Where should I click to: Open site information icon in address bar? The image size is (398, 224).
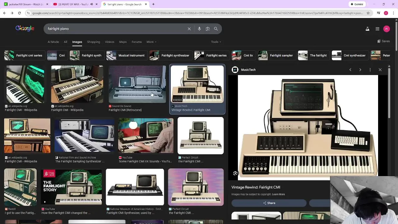pos(28,13)
